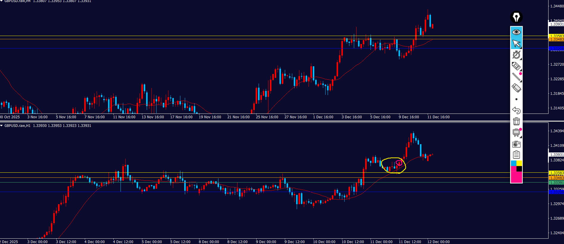
Task: Switch to the cursor arrow mode
Action: click(516, 43)
